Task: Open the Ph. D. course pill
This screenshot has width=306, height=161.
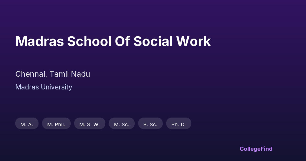Action: [178, 124]
